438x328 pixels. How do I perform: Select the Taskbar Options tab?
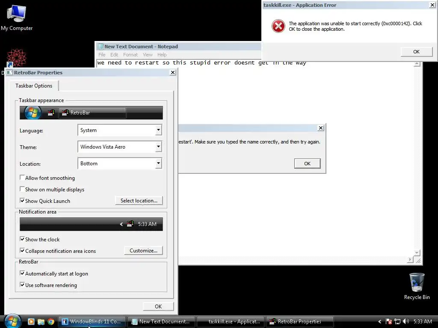(34, 85)
